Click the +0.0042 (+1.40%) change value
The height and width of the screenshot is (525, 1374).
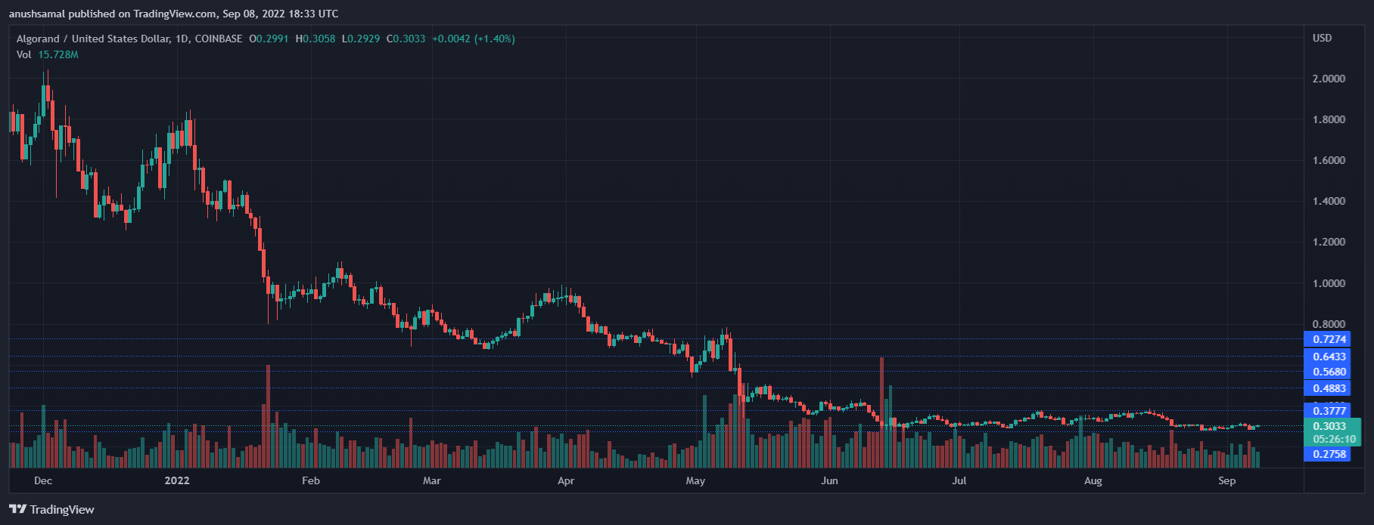coord(473,39)
